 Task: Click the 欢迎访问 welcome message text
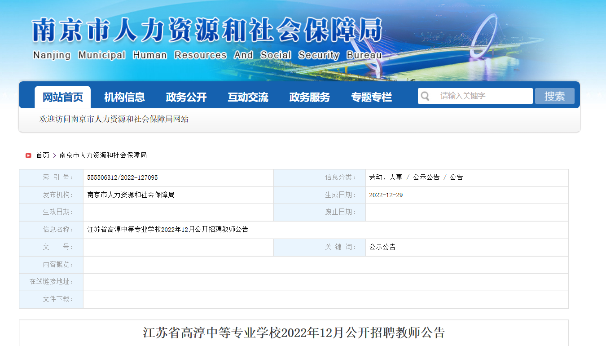tap(114, 120)
